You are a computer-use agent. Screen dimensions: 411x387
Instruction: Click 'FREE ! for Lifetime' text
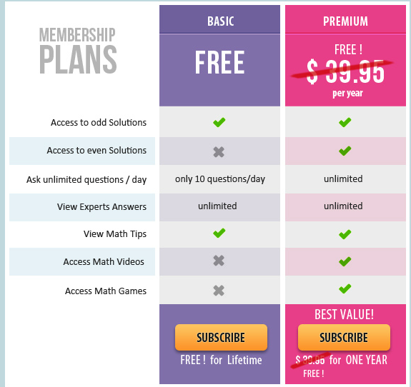click(x=221, y=360)
